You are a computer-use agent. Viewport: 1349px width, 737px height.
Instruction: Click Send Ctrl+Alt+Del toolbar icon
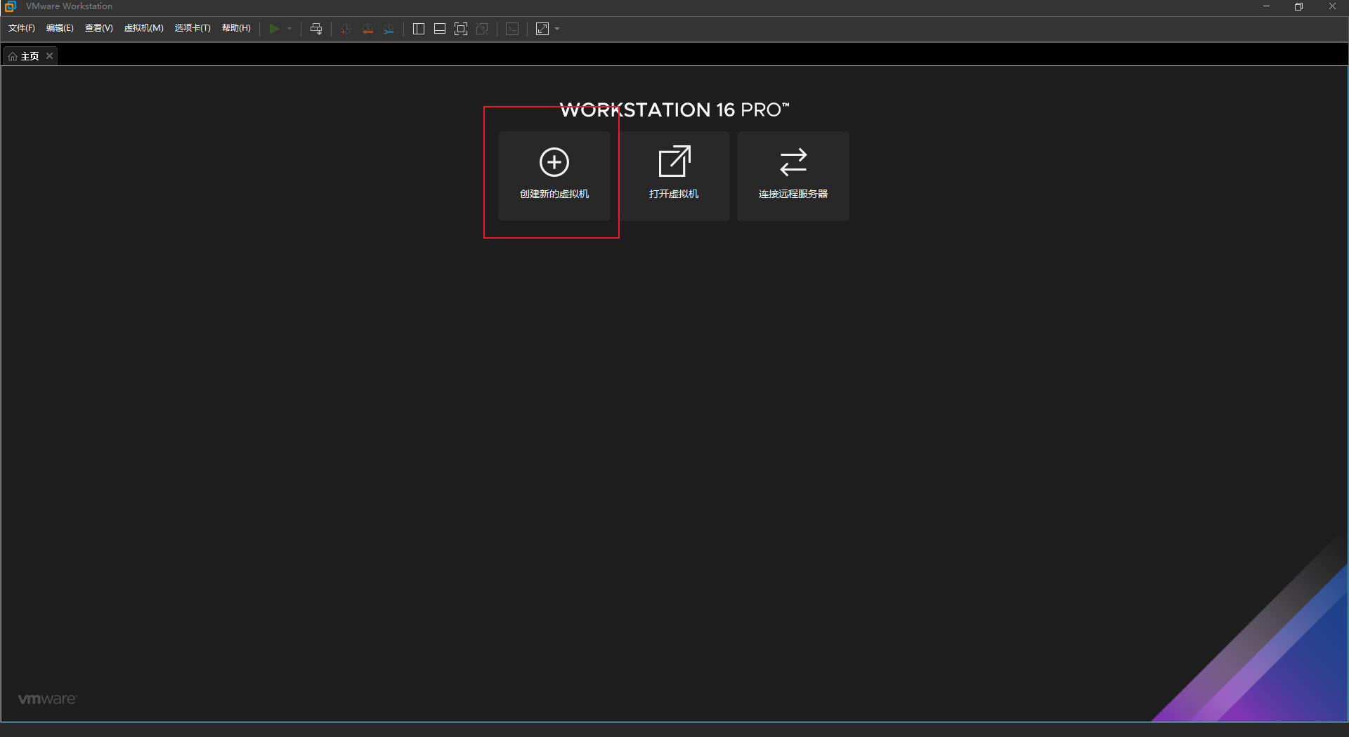[x=316, y=29]
